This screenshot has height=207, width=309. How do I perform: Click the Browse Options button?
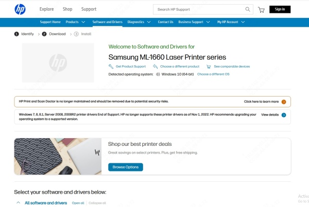click(126, 167)
